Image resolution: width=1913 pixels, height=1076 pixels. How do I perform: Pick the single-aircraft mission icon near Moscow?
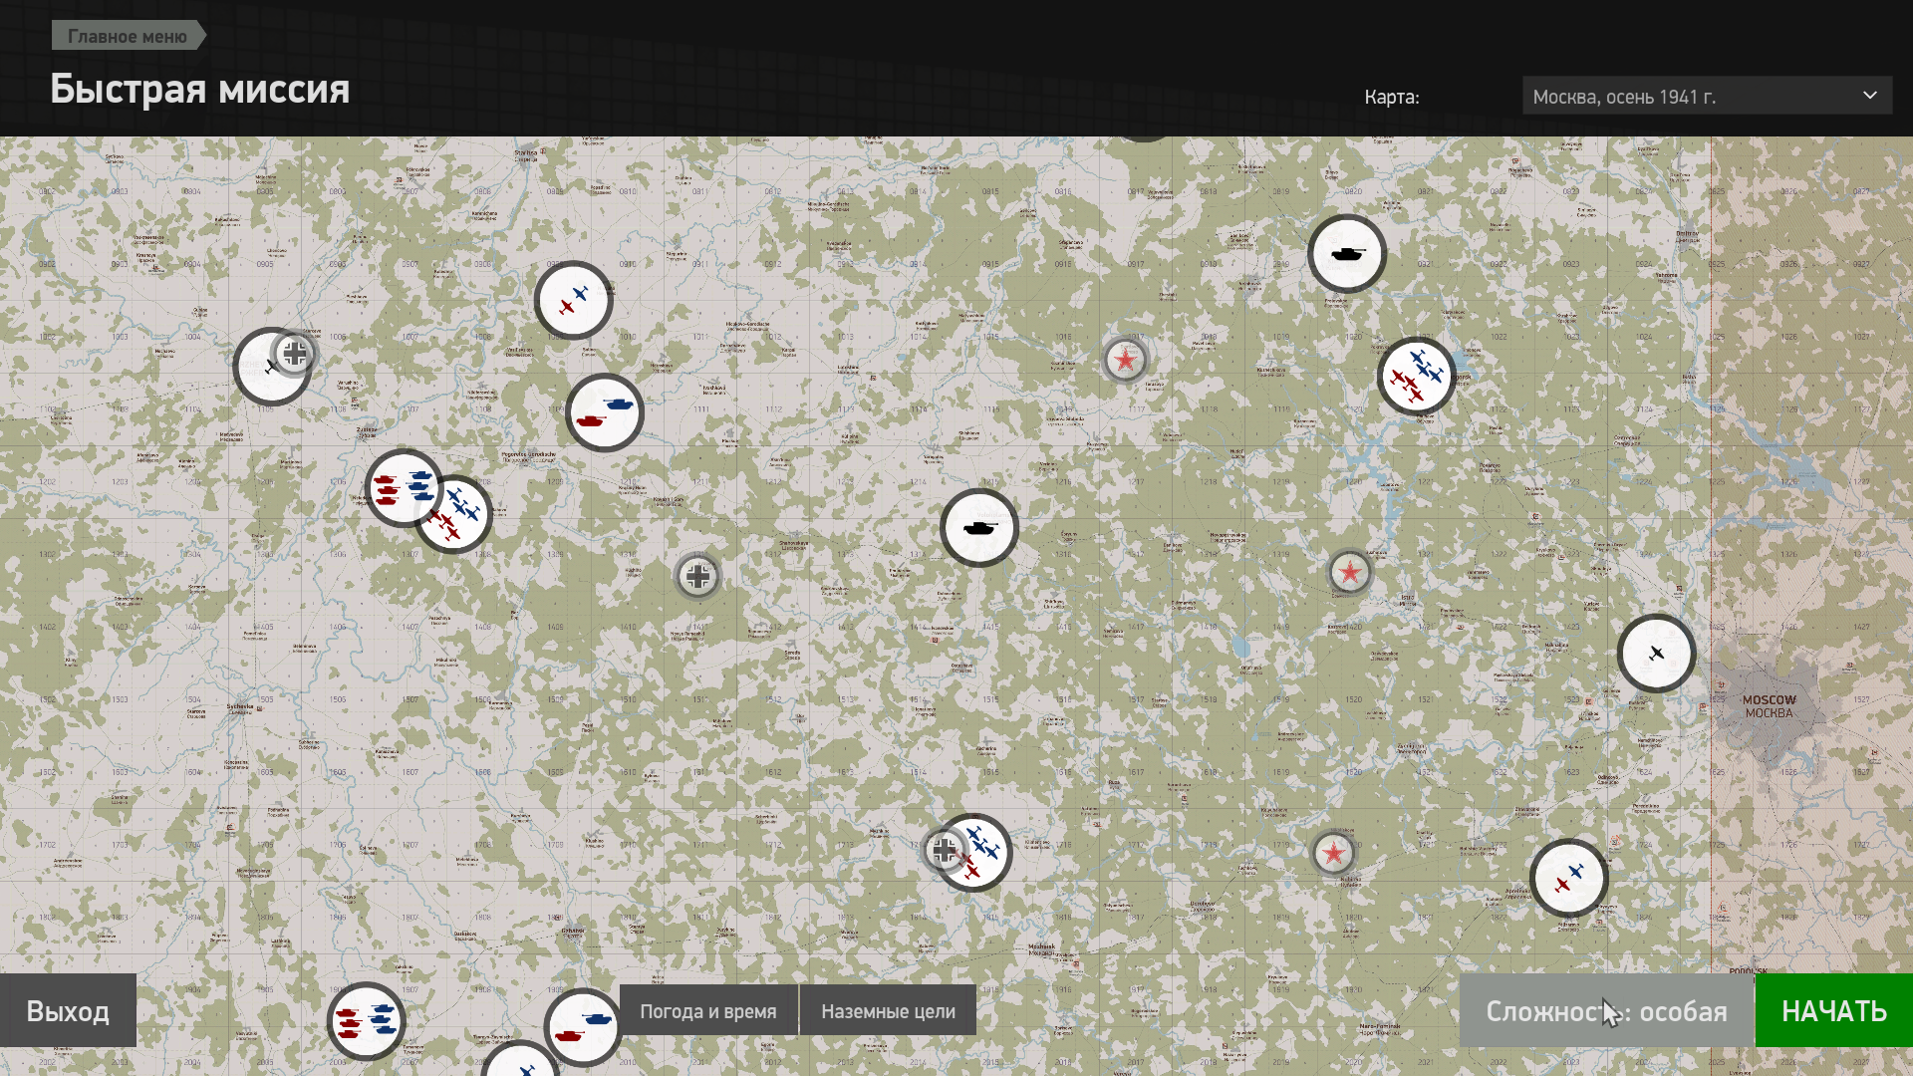[x=1656, y=654]
